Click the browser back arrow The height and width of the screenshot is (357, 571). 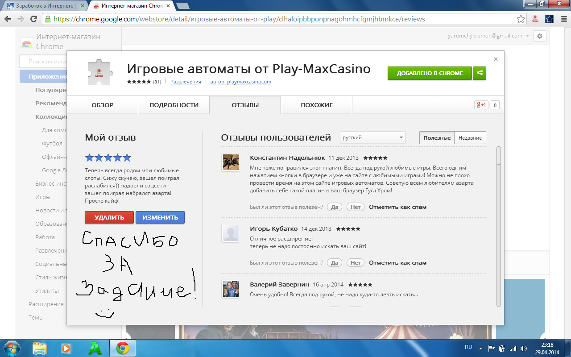(x=8, y=19)
